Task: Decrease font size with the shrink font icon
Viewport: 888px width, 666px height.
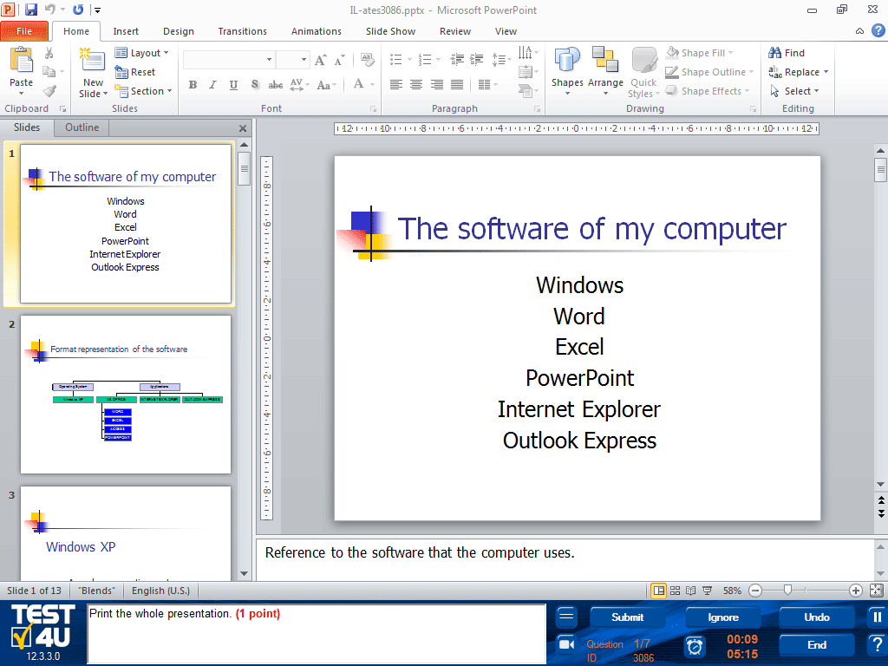Action: tap(339, 60)
